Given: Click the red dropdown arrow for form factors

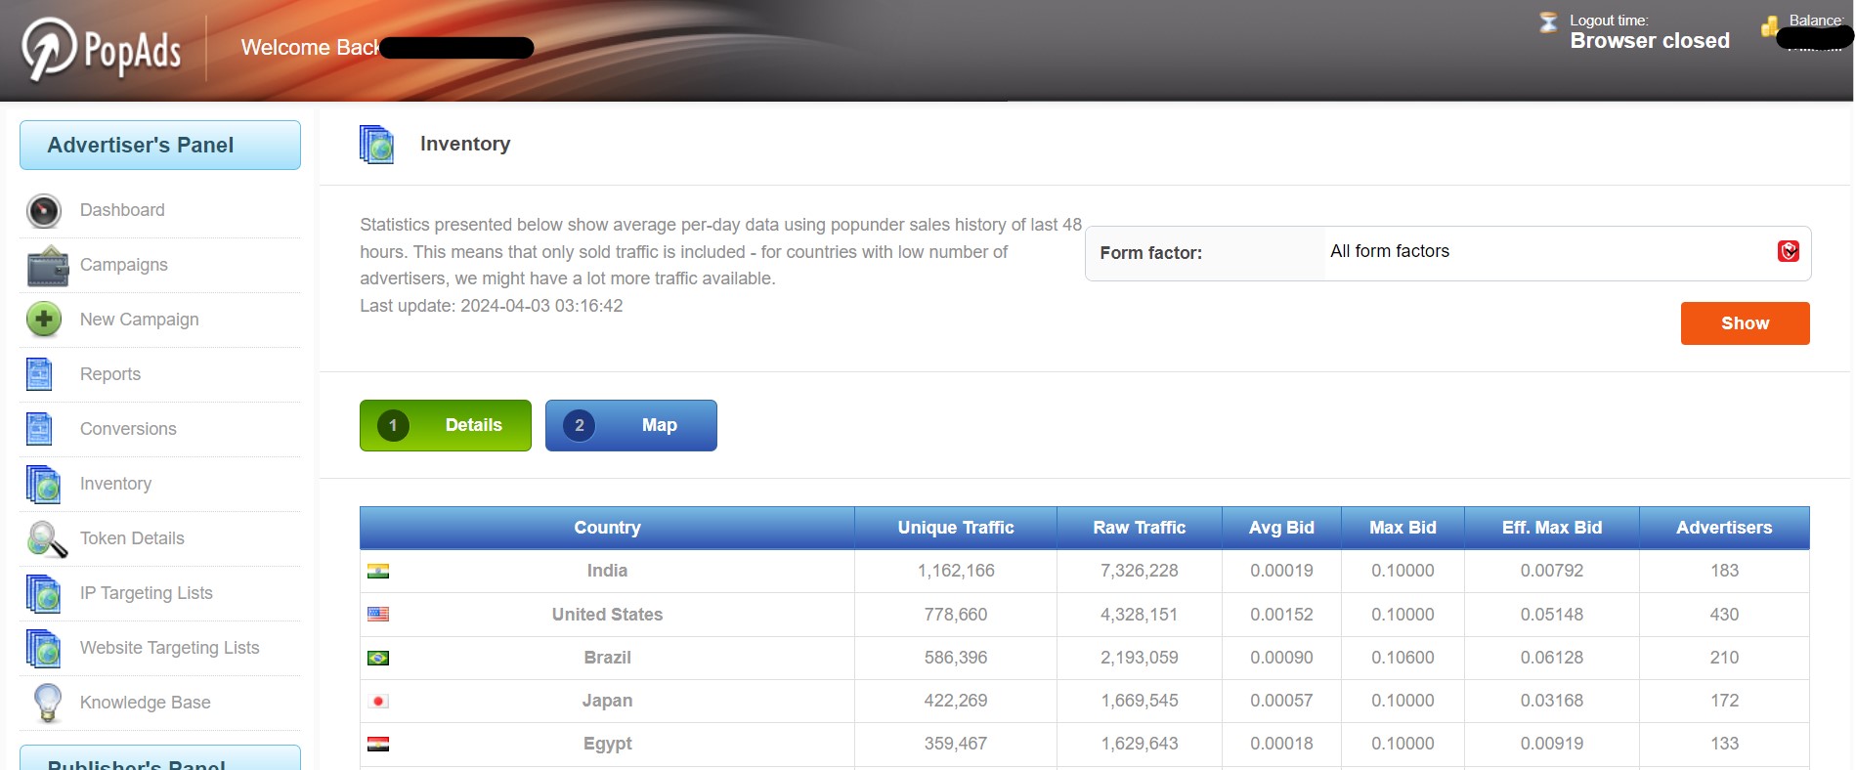Looking at the screenshot, I should (1789, 251).
